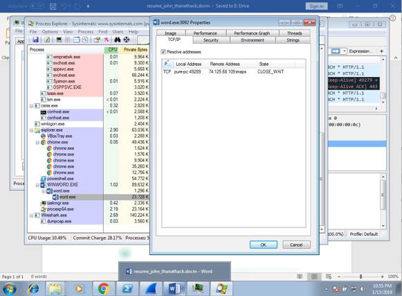
Task: Collapse the csrss.exe tree node
Action: pos(32,106)
